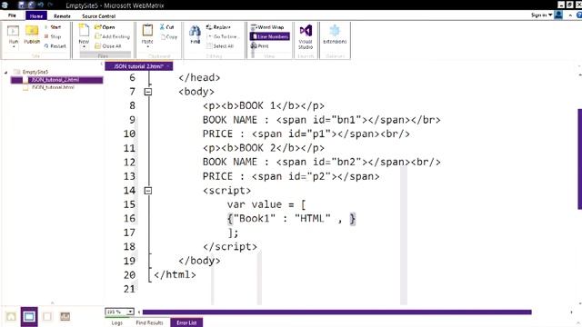This screenshot has height=327, width=582.
Task: Click Add Existing in the Files group
Action: [112, 36]
